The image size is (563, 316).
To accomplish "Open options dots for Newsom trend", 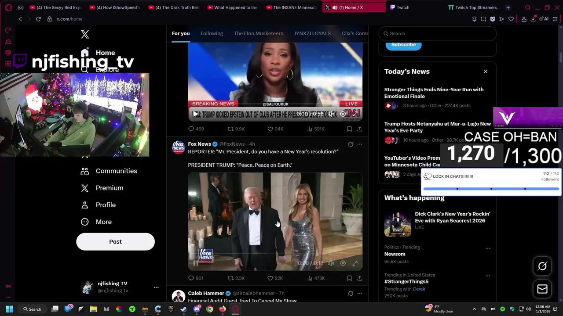I will tap(487, 248).
